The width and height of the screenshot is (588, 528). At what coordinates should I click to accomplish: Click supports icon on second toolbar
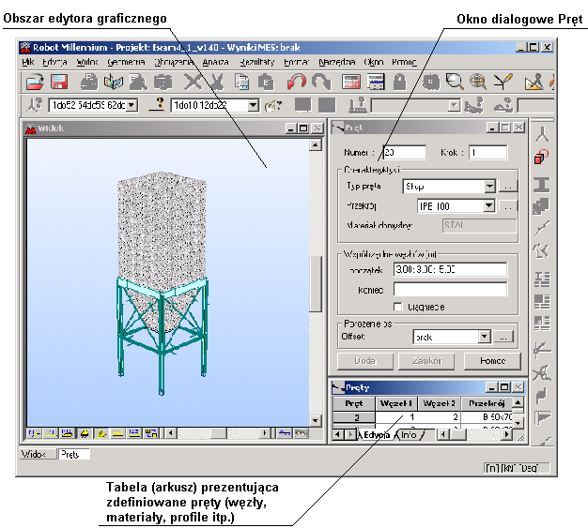358,105
